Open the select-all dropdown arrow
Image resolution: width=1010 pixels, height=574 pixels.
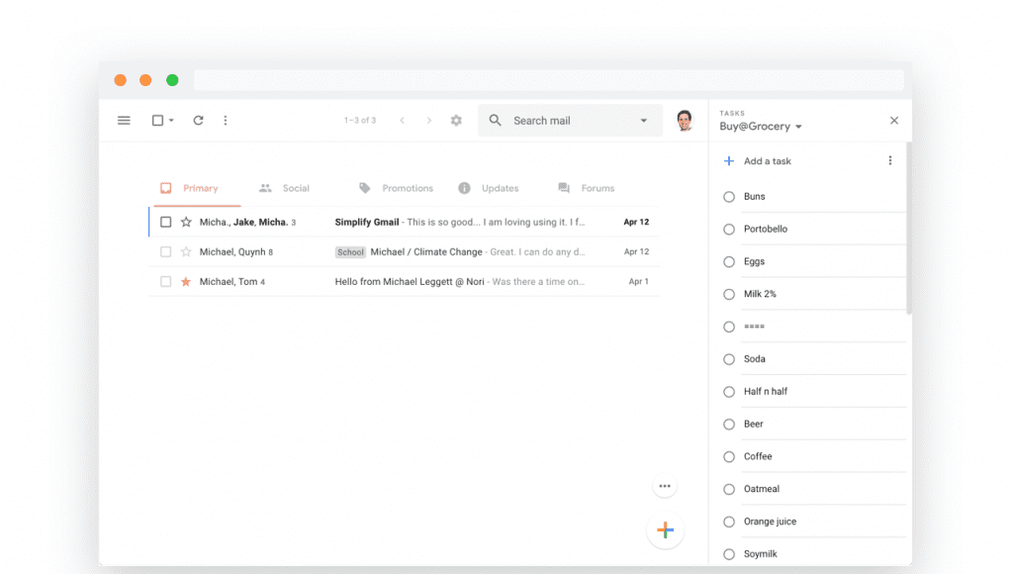pos(171,121)
